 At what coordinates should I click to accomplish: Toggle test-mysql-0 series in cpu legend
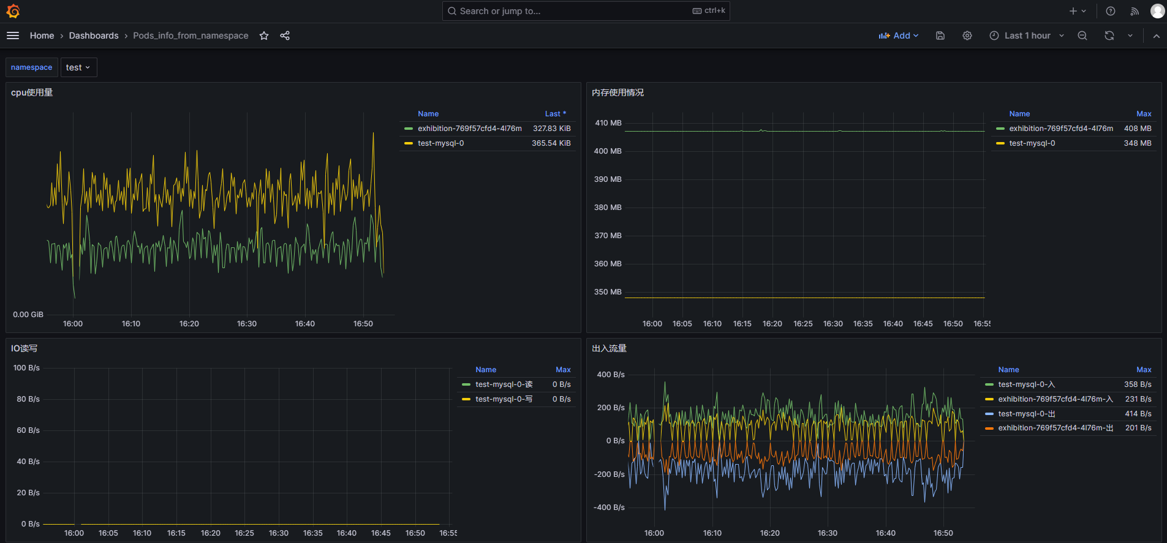click(x=441, y=143)
